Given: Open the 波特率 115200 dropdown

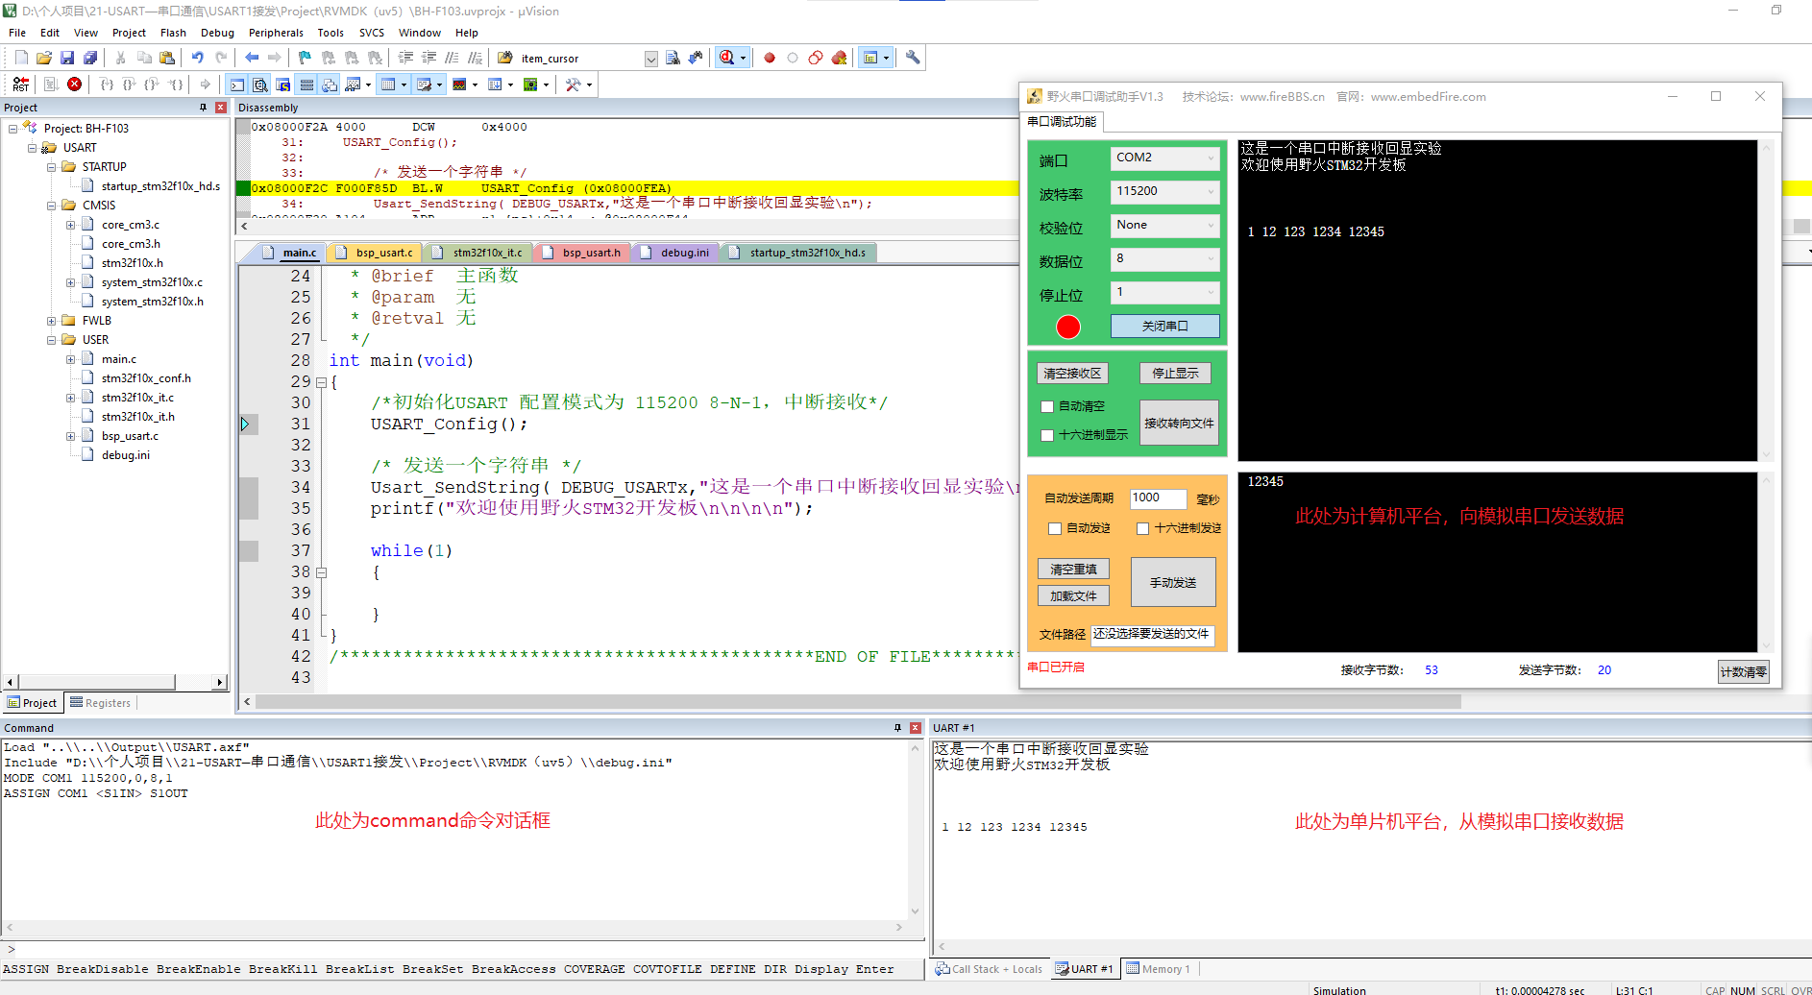Looking at the screenshot, I should click(1164, 191).
